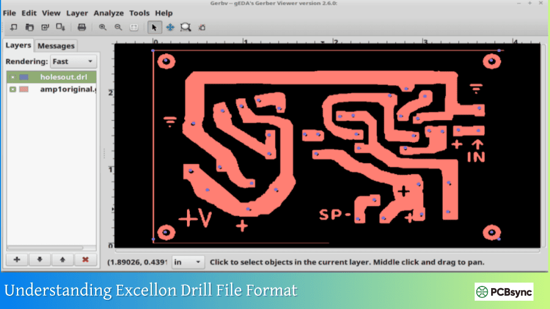Open the Edit menu
The width and height of the screenshot is (550, 309).
point(29,13)
